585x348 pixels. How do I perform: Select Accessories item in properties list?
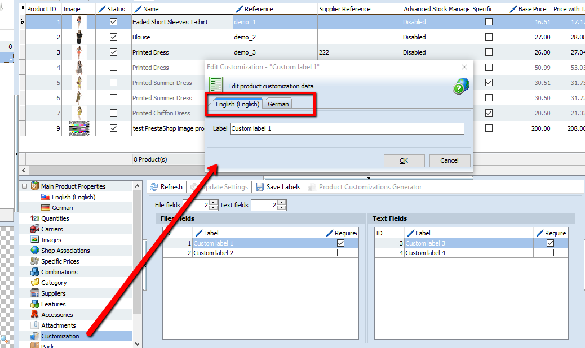tap(56, 315)
